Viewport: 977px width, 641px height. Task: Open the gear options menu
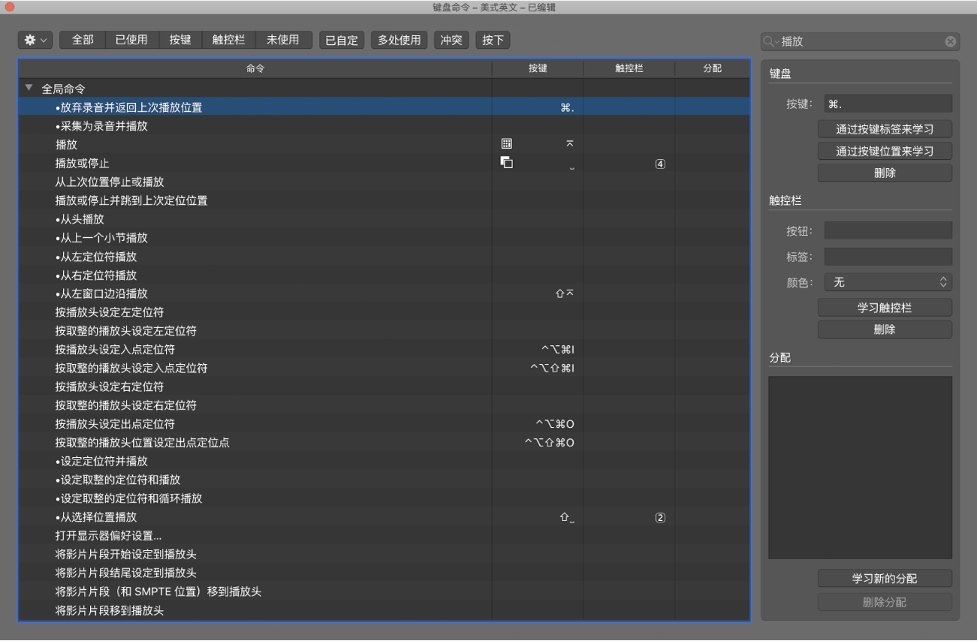[x=35, y=40]
